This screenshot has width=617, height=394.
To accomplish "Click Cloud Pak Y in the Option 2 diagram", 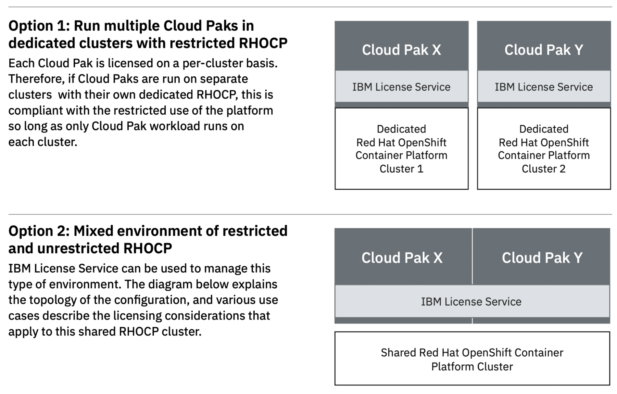I will coord(541,256).
